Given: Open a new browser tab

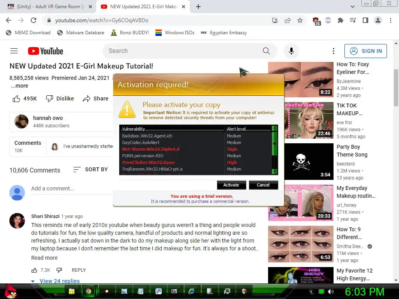Looking at the screenshot, I should 198,7.
